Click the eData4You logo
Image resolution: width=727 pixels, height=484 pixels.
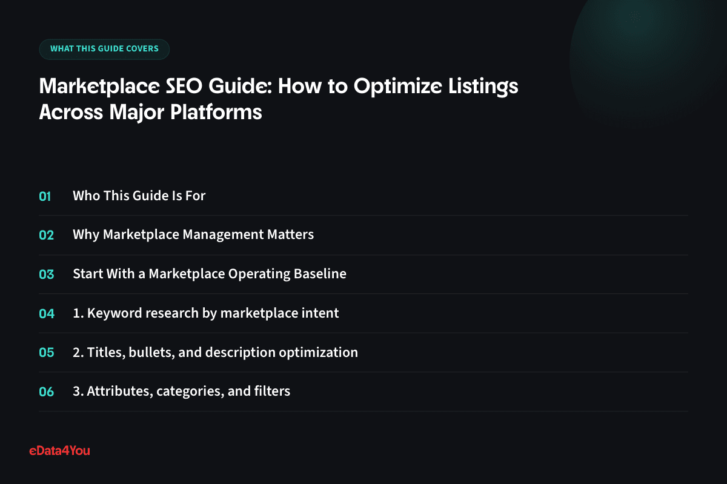point(59,450)
